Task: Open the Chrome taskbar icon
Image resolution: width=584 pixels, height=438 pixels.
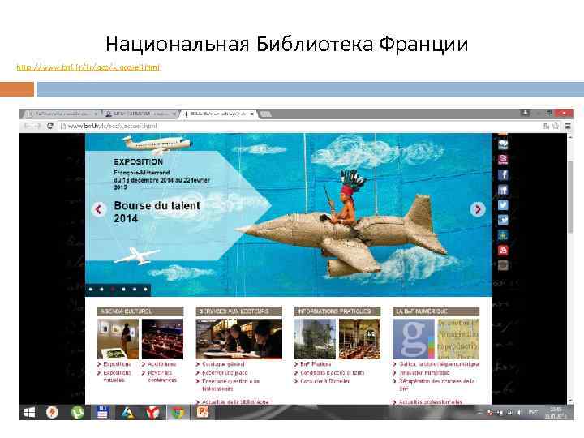Action: (x=178, y=412)
